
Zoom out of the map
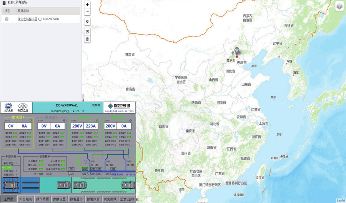pyautogui.click(x=87, y=12)
